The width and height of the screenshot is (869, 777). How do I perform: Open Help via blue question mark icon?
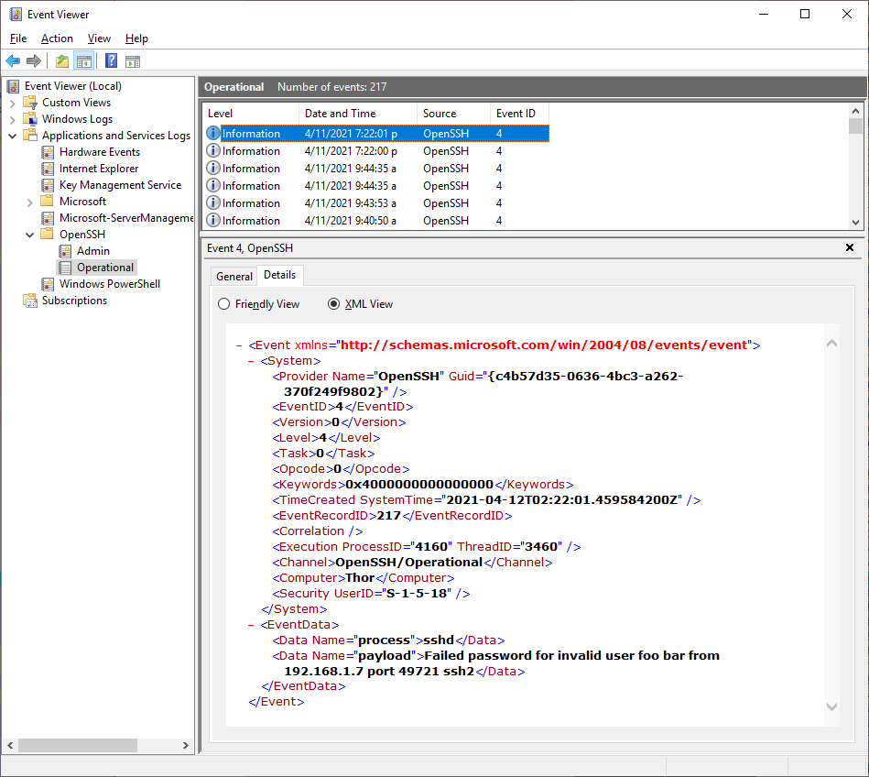[111, 61]
